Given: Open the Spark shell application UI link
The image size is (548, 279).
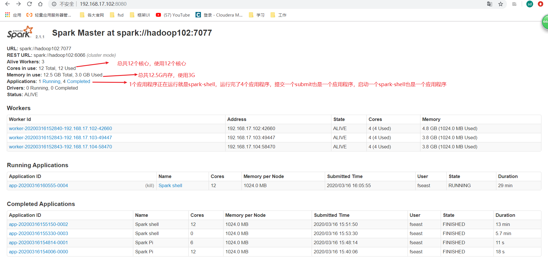Looking at the screenshot, I should click(x=170, y=185).
